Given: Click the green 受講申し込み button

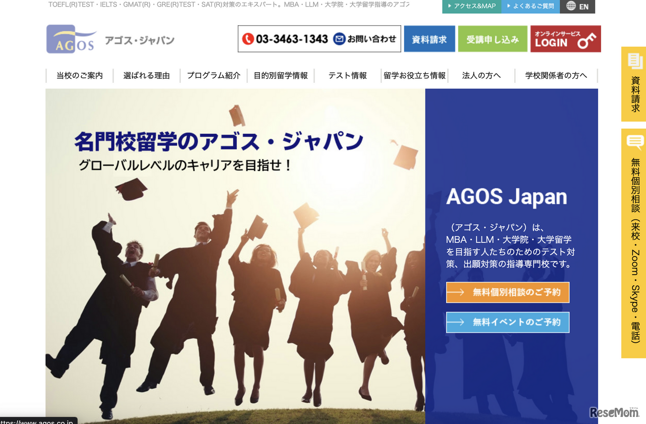Looking at the screenshot, I should click(492, 38).
